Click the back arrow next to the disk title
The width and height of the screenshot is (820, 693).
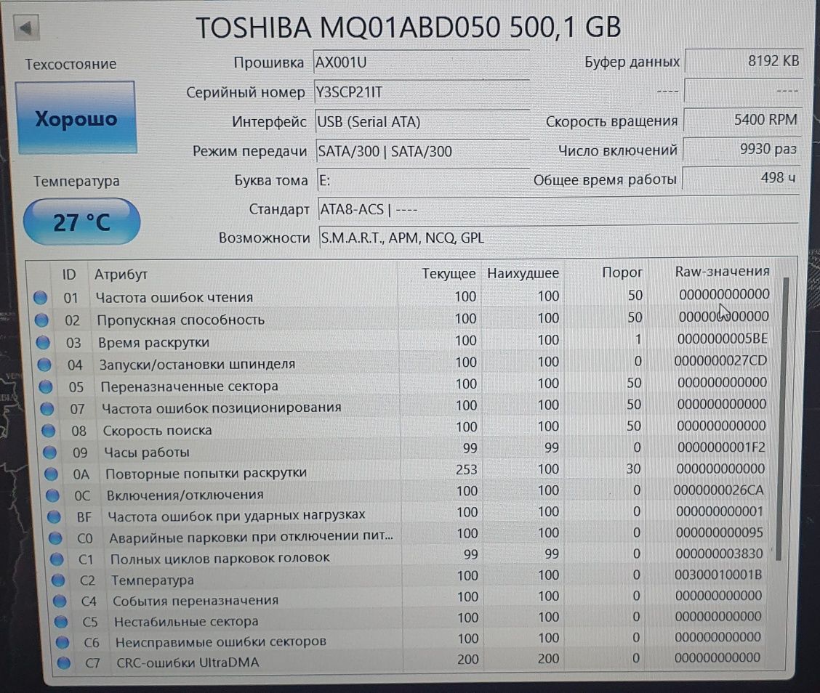(26, 27)
